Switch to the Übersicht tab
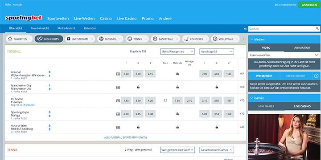The height and width of the screenshot is (160, 321). (x=16, y=28)
